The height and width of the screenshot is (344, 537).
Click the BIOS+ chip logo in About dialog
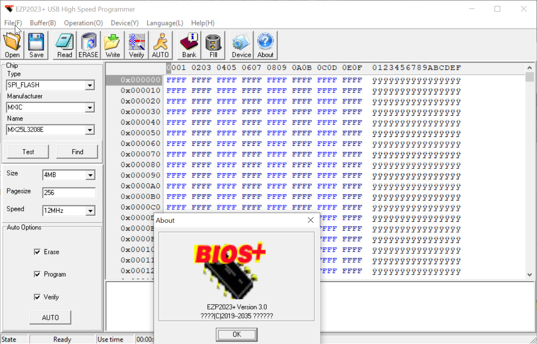click(x=229, y=270)
